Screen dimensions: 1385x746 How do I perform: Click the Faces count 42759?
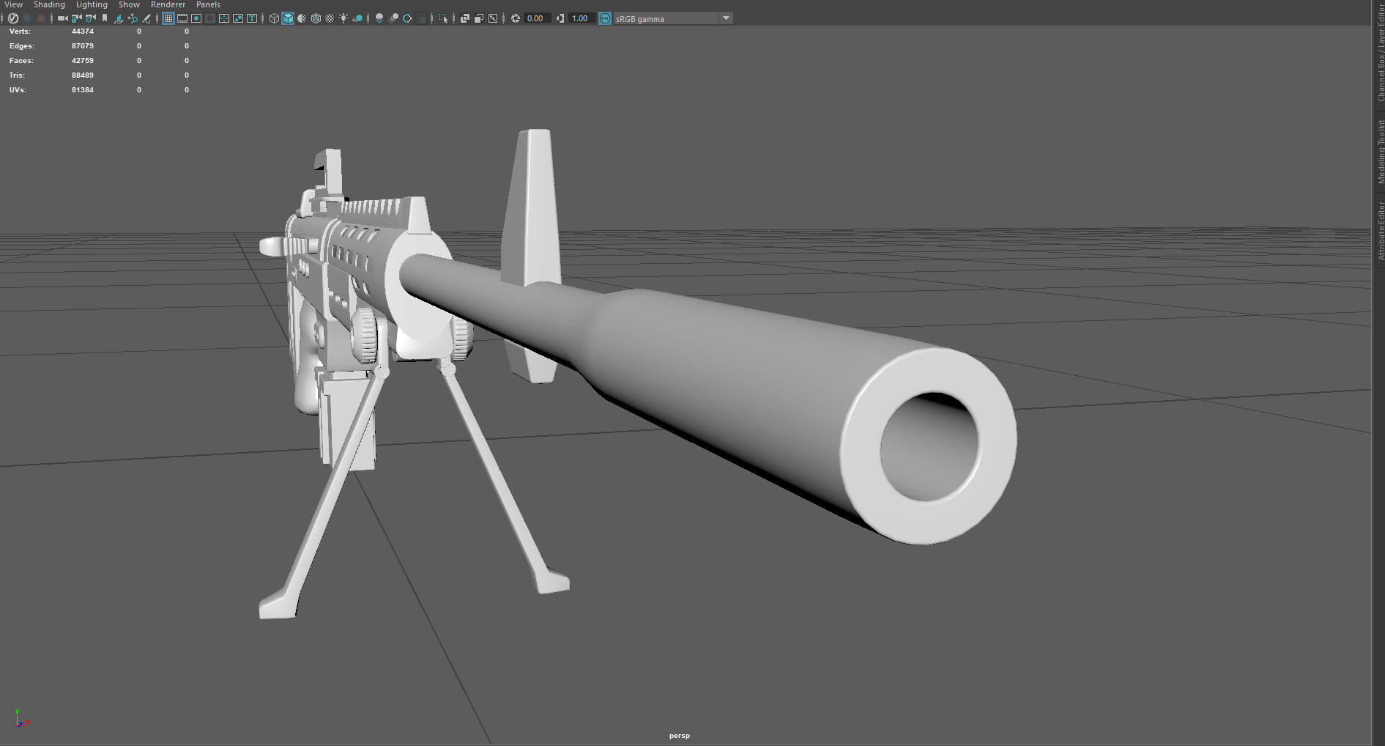[83, 61]
